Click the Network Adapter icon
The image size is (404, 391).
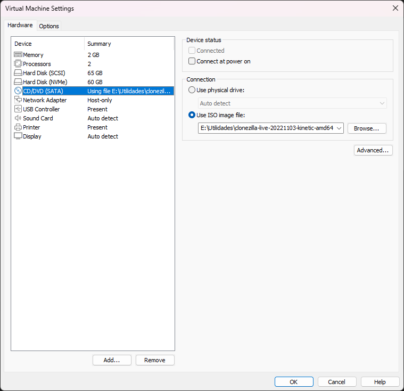coord(18,100)
